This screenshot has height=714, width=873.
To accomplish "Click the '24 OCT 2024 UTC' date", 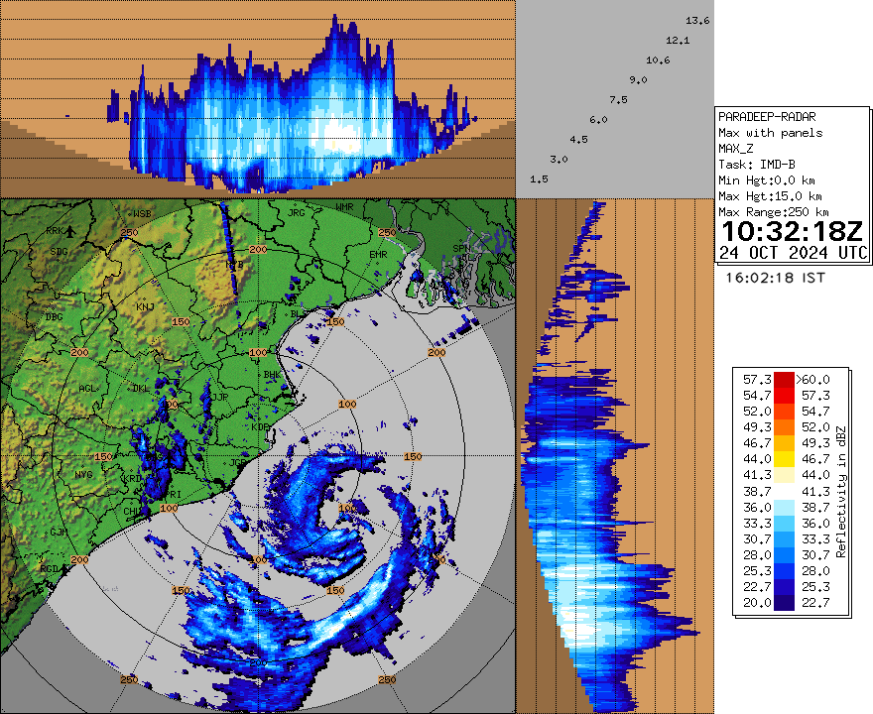I will (794, 253).
